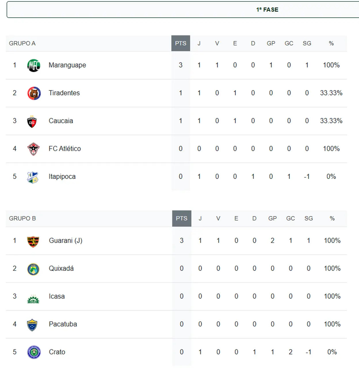
Task: Click the Grupo A % column header
Action: [331, 43]
